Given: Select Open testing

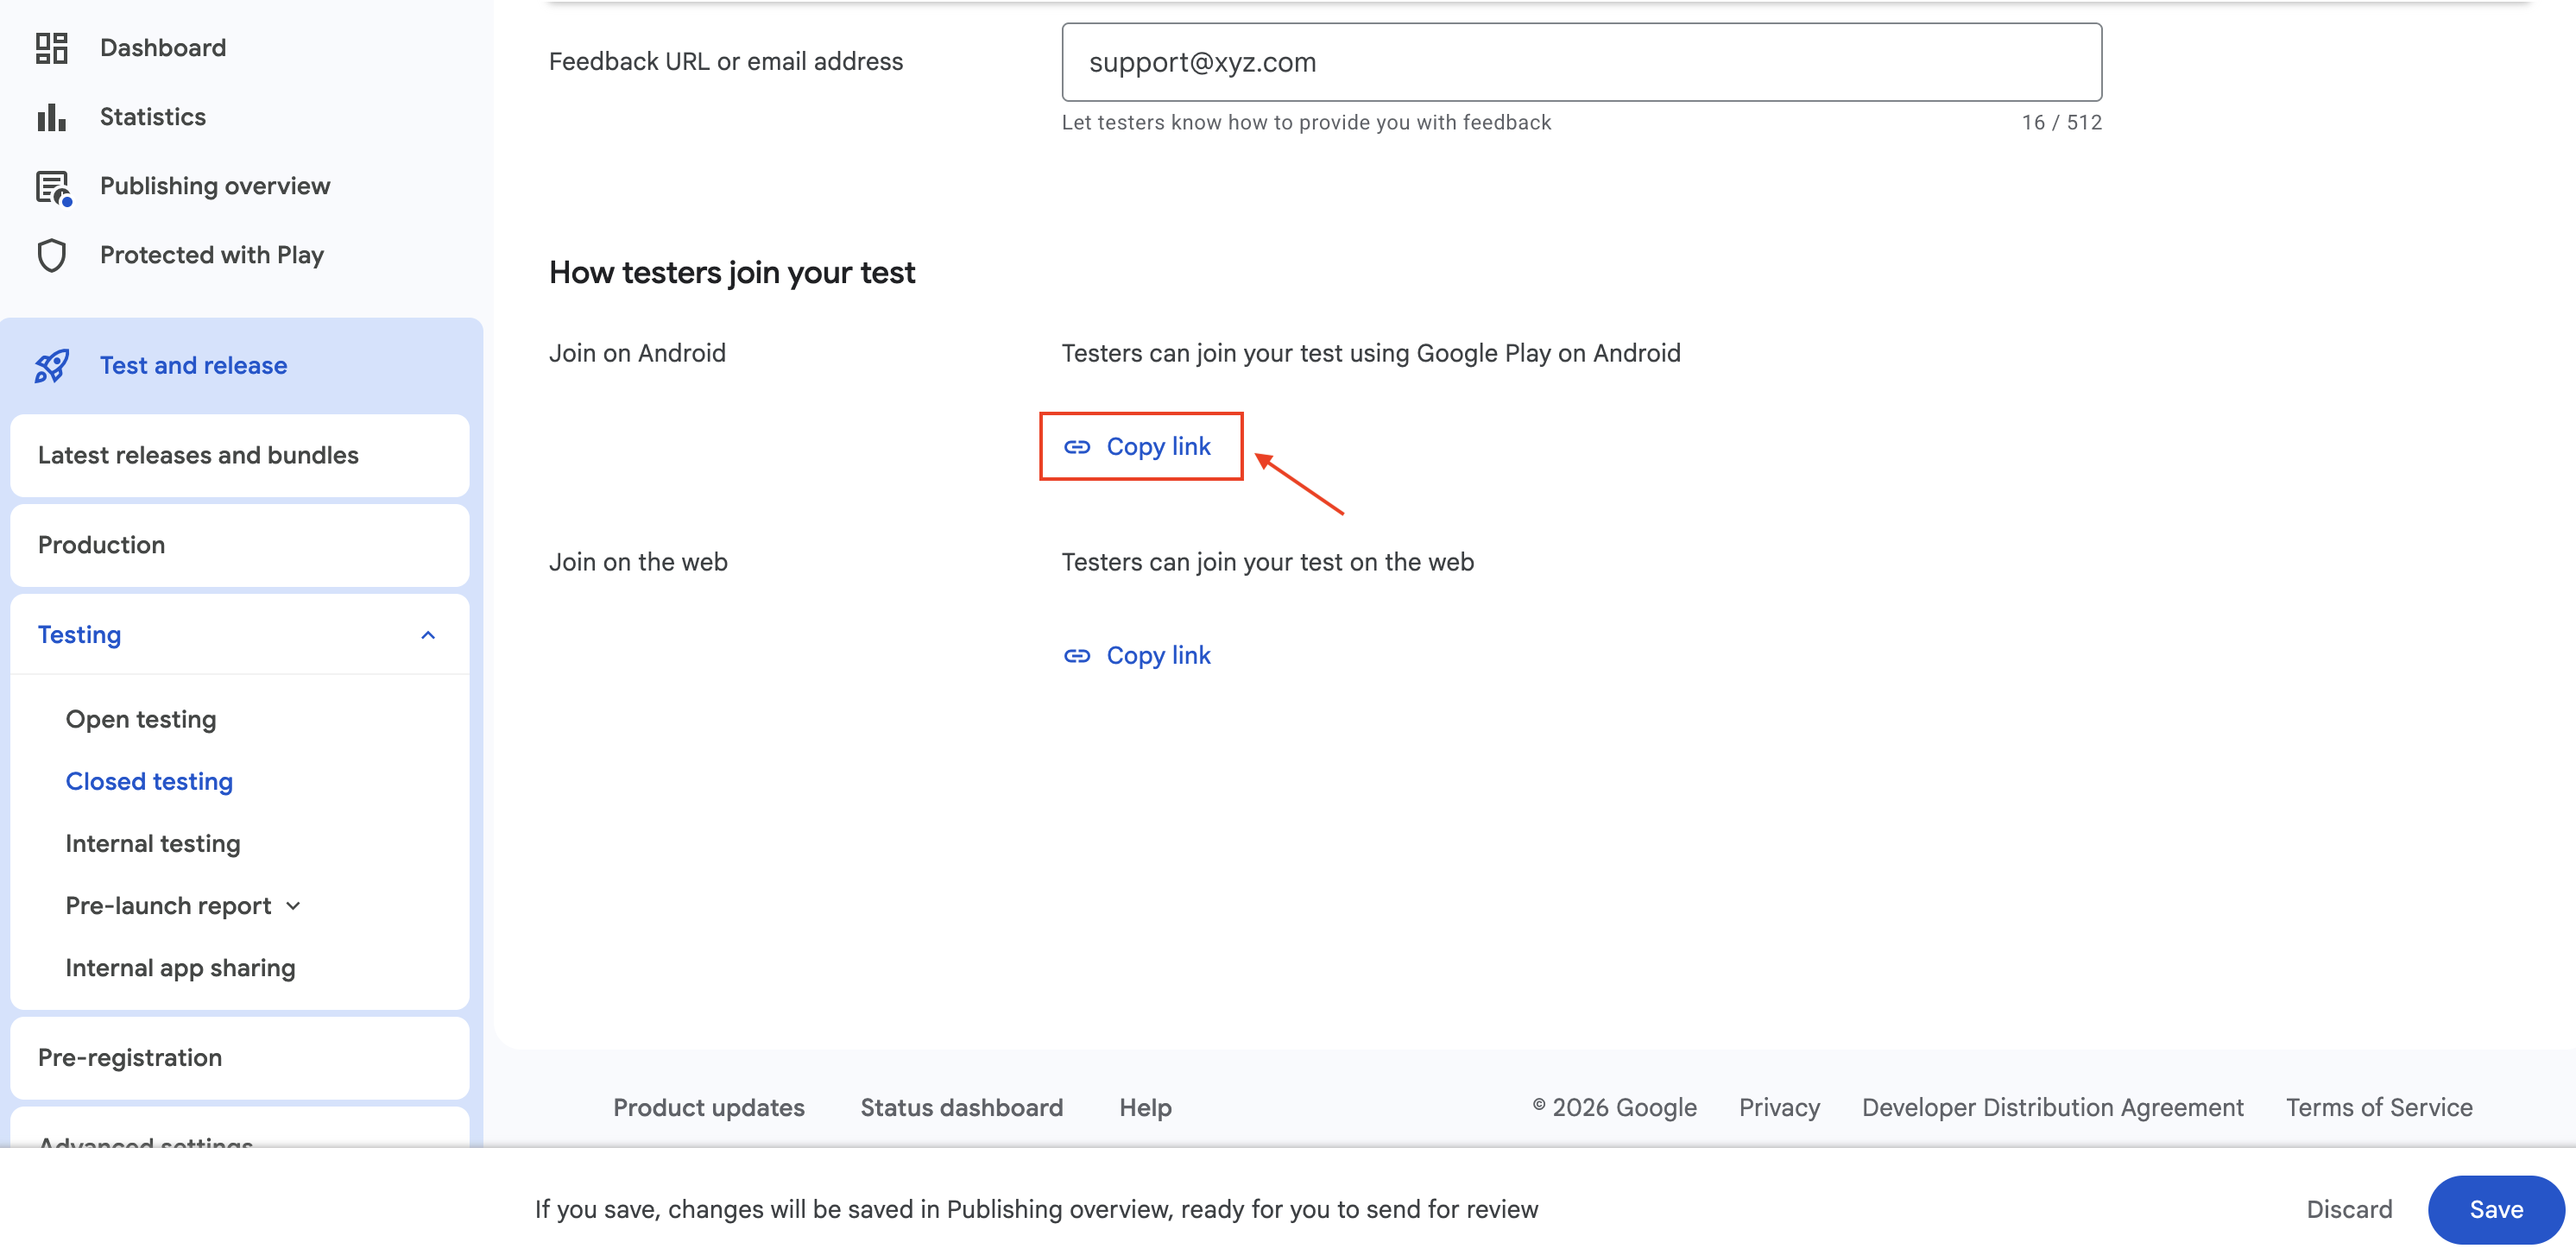Looking at the screenshot, I should (x=140, y=720).
